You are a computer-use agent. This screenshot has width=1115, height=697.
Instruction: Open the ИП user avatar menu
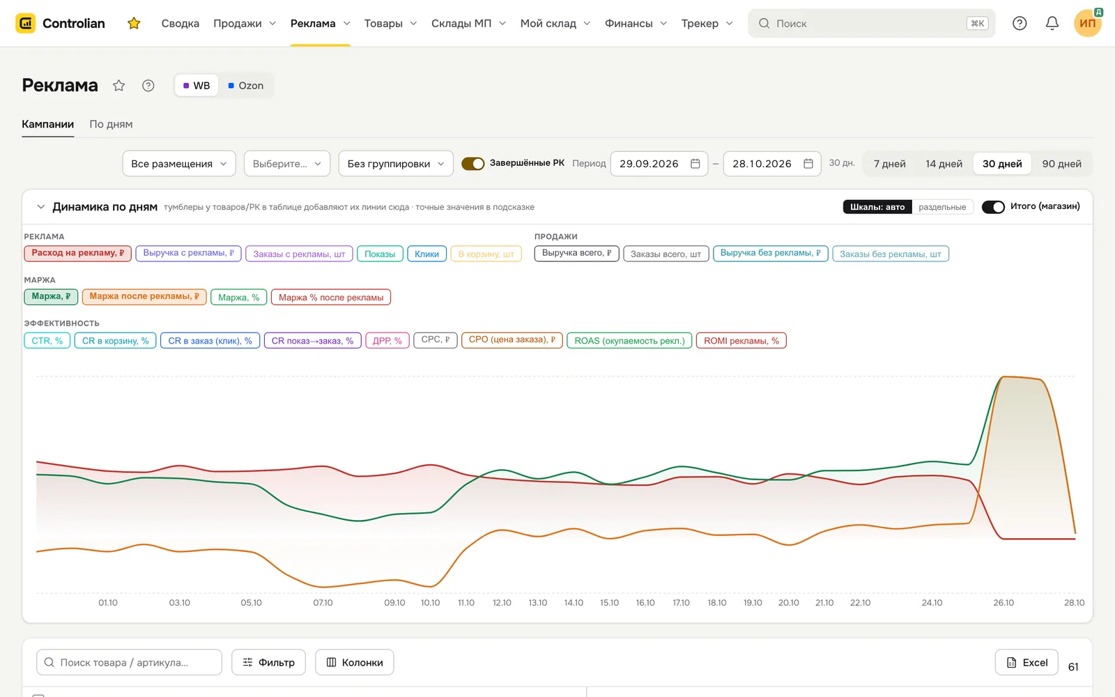(1087, 23)
